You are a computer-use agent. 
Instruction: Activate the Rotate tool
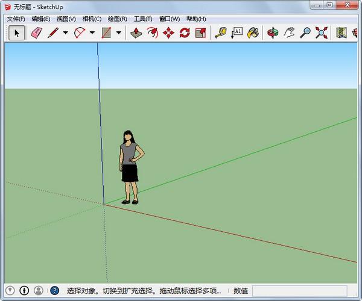coord(185,33)
